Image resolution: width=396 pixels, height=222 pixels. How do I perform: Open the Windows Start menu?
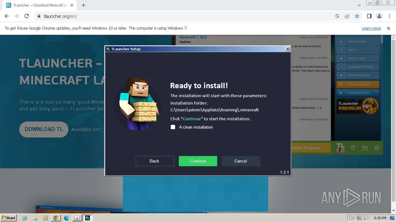8,218
